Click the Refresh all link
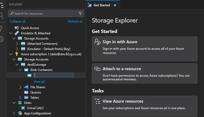 (75, 21)
